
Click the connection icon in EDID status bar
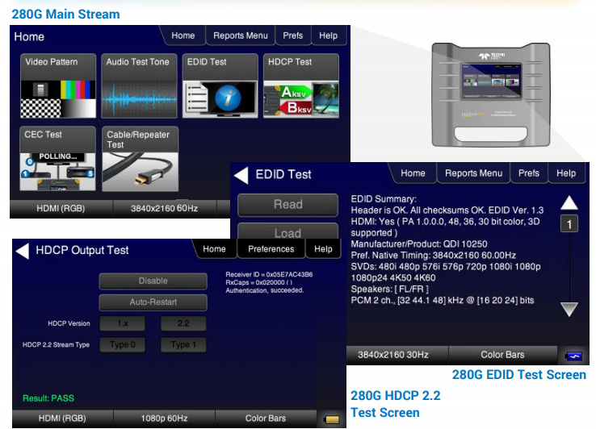[x=573, y=356]
